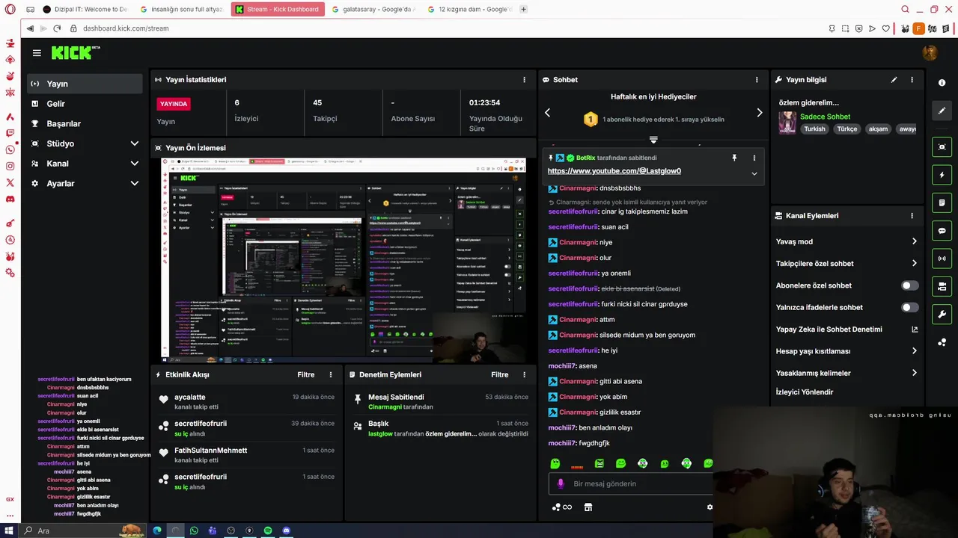The image size is (958, 538).
Task: Collapse the gift leaderboard banner handle
Action: 653,140
